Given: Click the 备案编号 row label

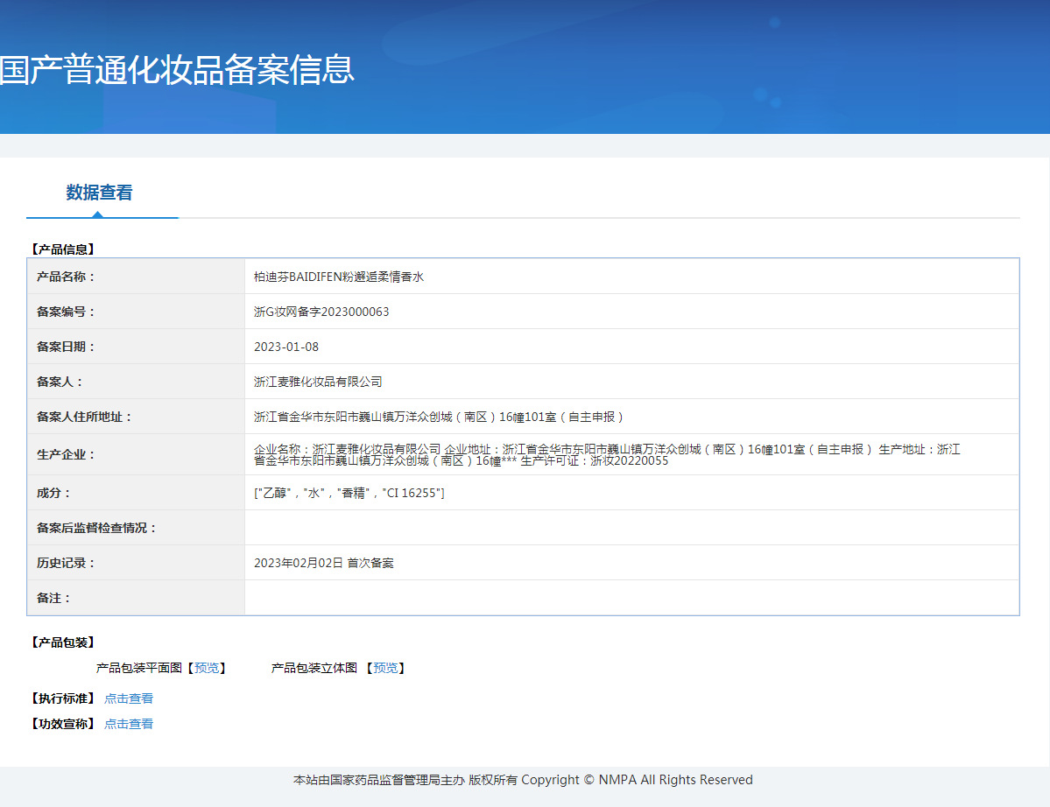Looking at the screenshot, I should click(66, 312).
